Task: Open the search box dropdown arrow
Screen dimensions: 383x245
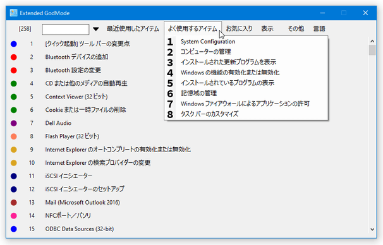Action: point(96,29)
